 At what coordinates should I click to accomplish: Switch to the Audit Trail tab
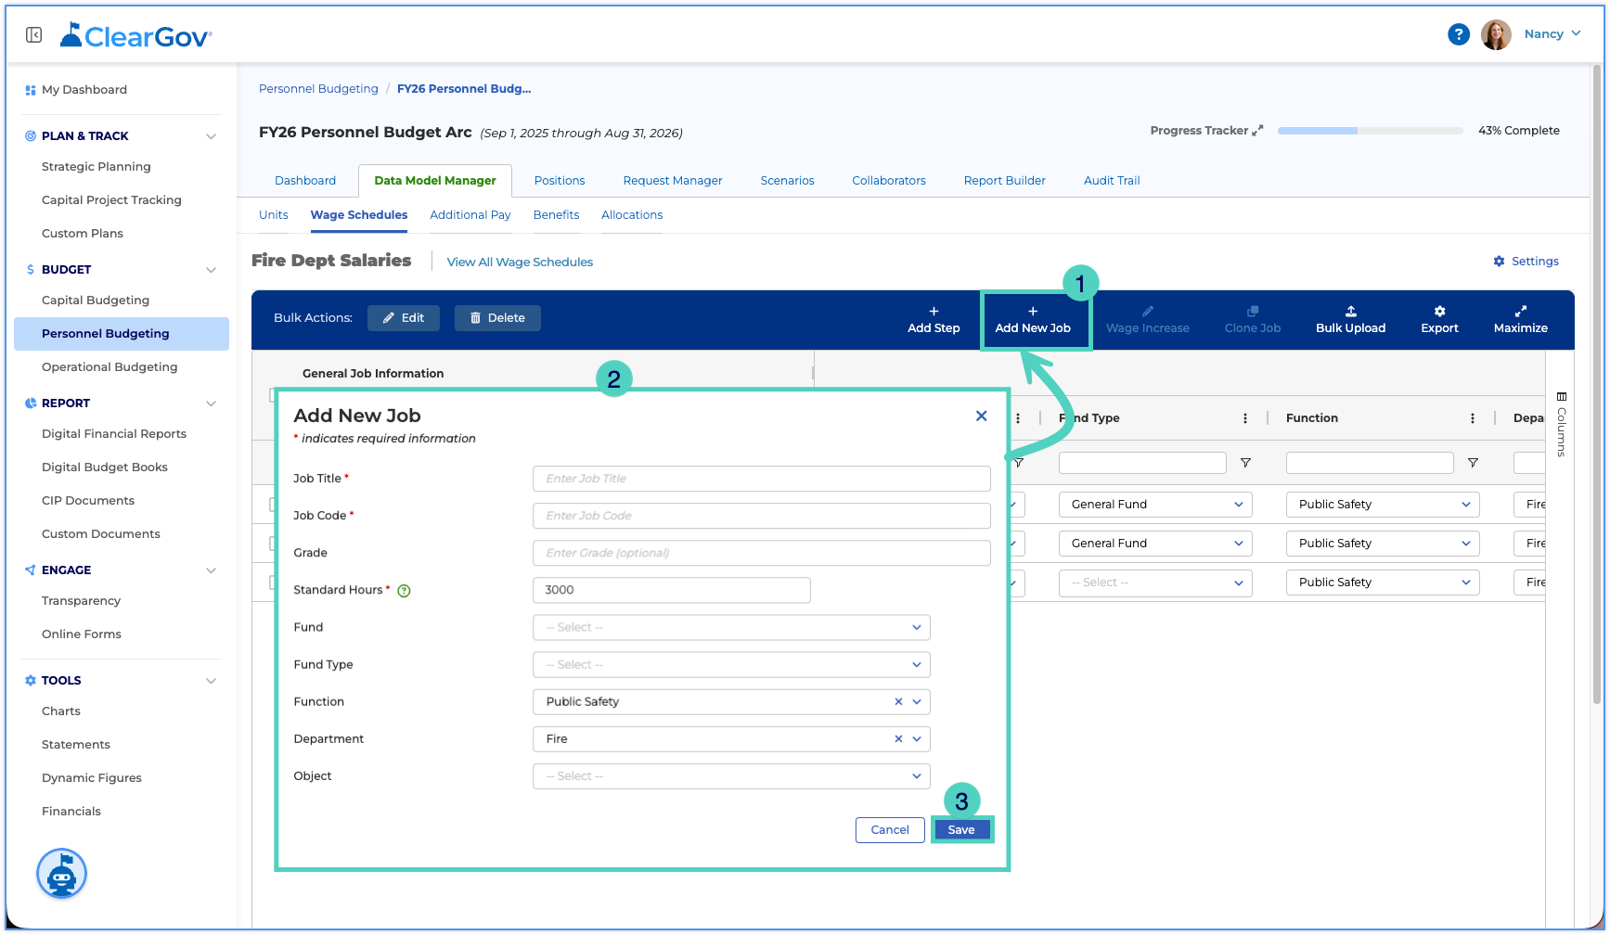click(1112, 181)
